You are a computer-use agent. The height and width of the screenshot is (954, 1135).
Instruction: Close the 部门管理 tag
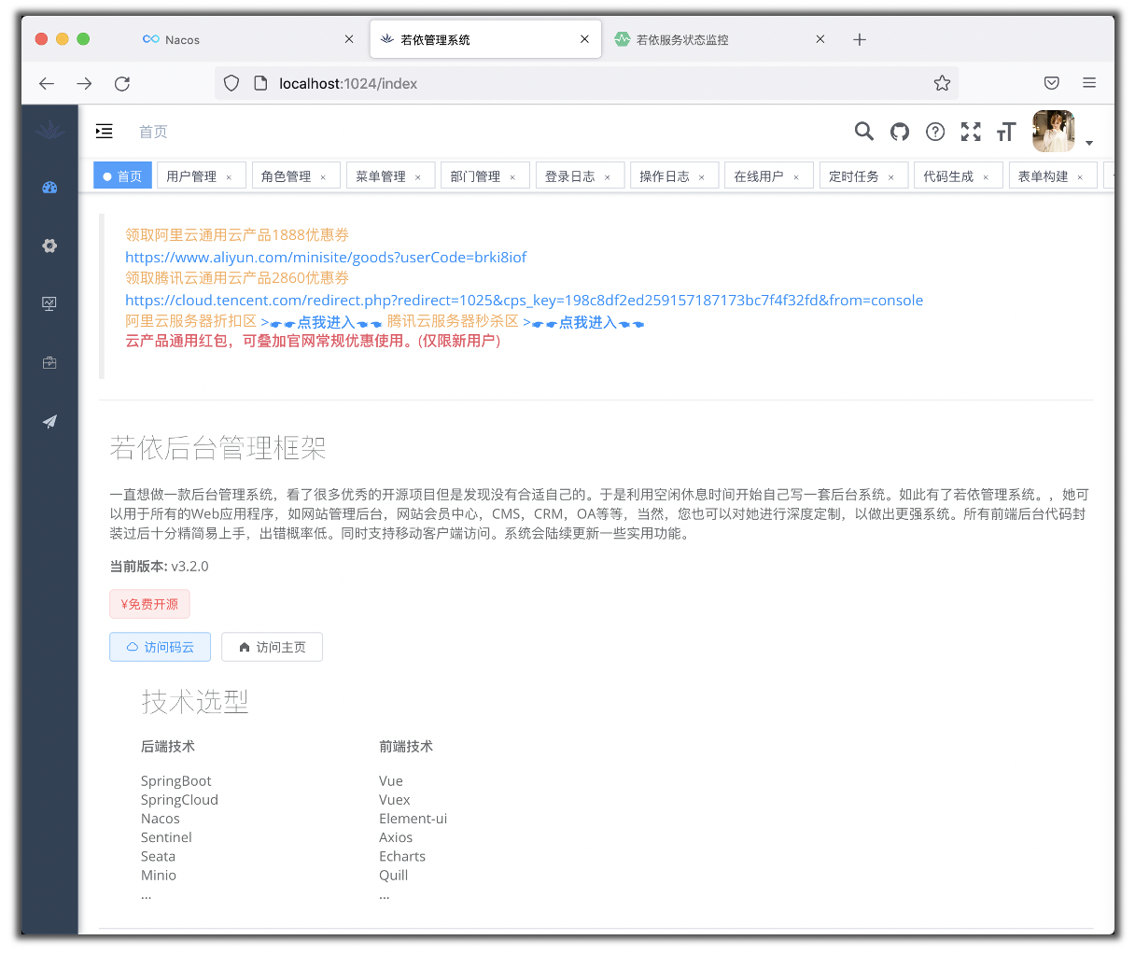512,176
